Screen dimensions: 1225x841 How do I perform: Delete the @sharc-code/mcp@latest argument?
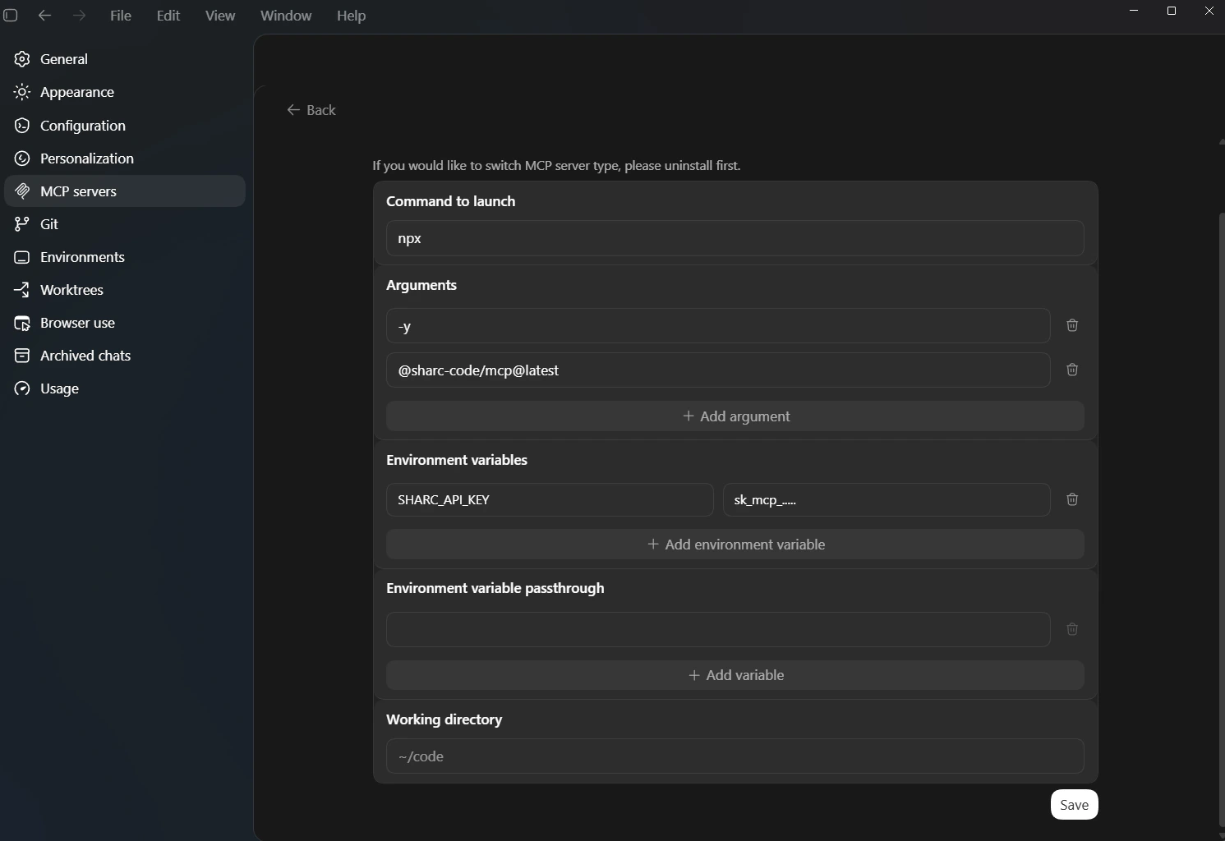(x=1072, y=370)
